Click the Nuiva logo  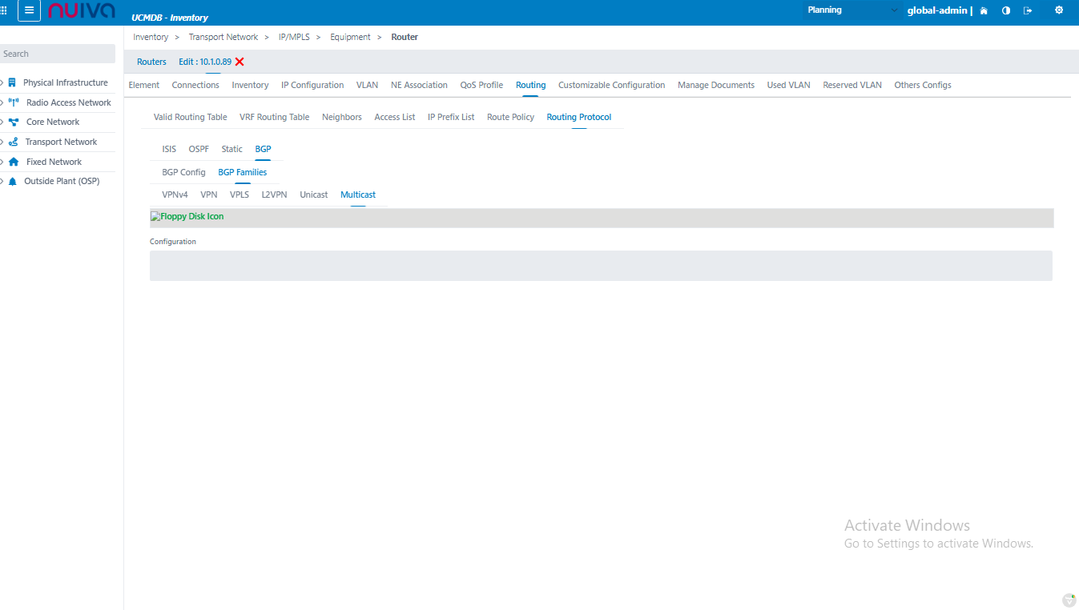tap(82, 10)
